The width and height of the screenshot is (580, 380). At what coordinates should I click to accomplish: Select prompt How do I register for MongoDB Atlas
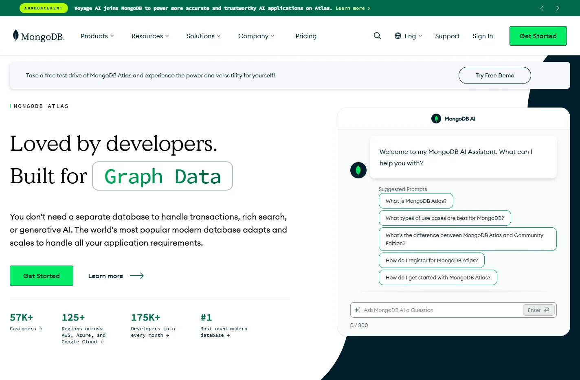click(x=432, y=260)
